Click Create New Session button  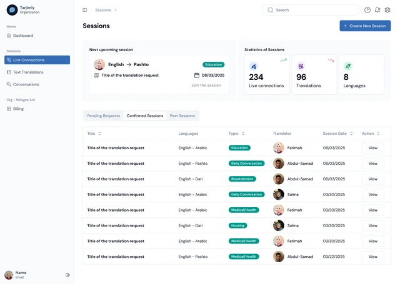click(x=365, y=26)
